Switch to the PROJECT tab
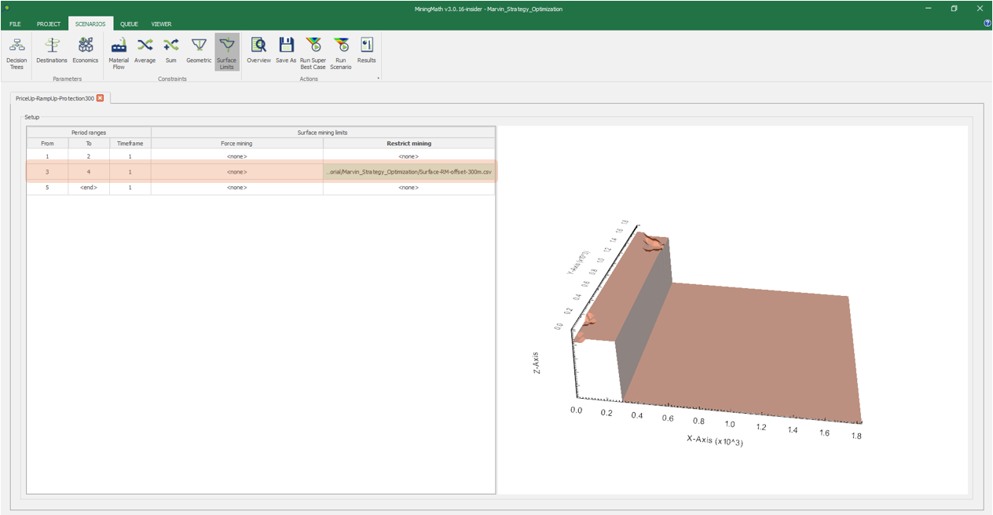Viewport: 993px width, 515px height. pyautogui.click(x=48, y=24)
